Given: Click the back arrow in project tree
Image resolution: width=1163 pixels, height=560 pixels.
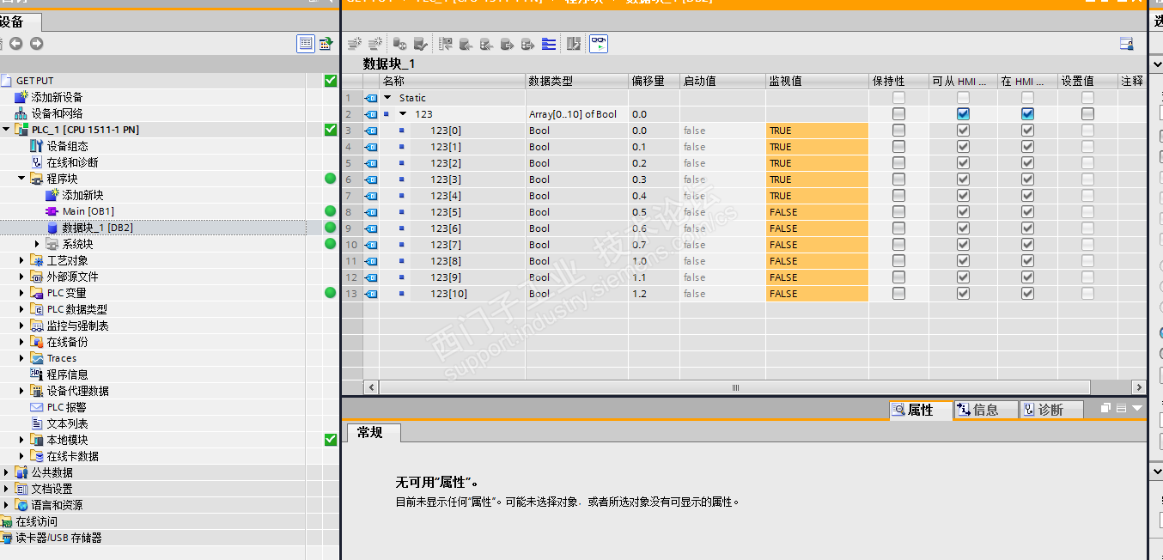Looking at the screenshot, I should (15, 44).
